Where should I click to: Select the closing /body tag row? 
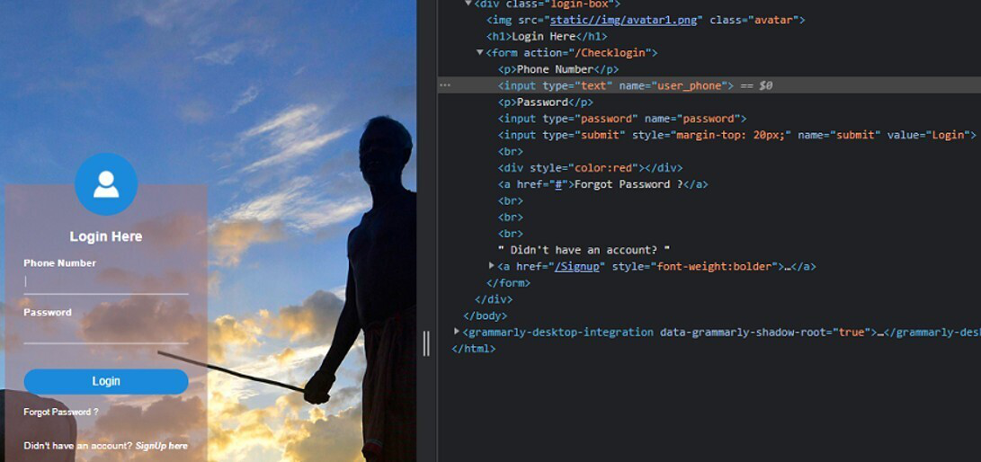485,315
